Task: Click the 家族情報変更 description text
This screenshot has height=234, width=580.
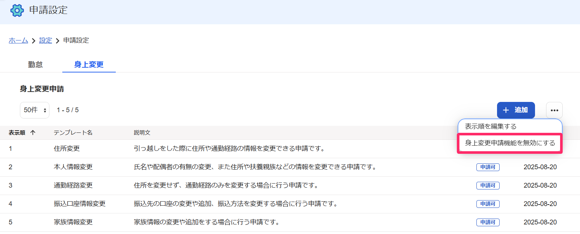Action: pos(207,222)
